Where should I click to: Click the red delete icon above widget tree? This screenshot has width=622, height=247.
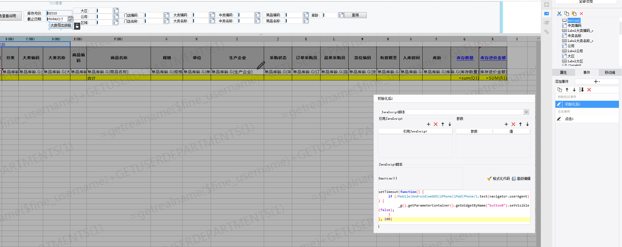tap(581, 14)
